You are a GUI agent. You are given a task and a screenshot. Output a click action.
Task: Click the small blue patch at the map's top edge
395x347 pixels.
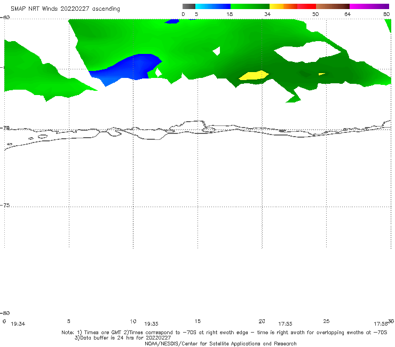pyautogui.click(x=172, y=21)
